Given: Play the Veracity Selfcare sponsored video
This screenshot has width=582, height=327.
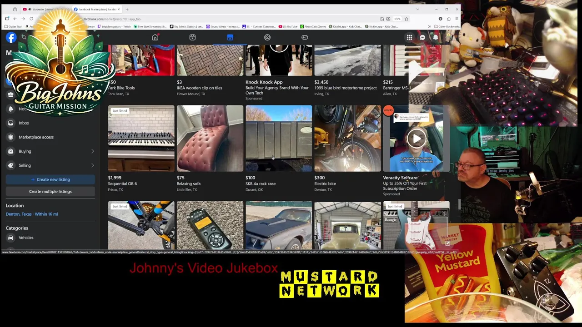Looking at the screenshot, I should tap(416, 139).
